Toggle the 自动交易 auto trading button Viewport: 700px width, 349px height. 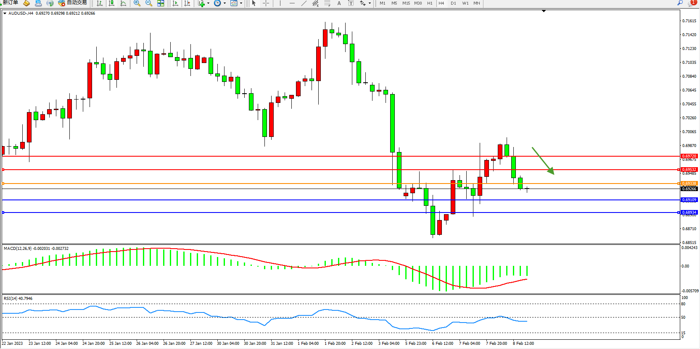73,3
